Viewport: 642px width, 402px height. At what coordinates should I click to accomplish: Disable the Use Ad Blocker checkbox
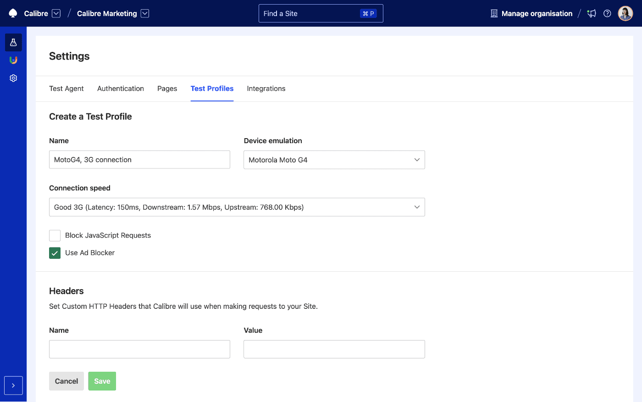(55, 253)
